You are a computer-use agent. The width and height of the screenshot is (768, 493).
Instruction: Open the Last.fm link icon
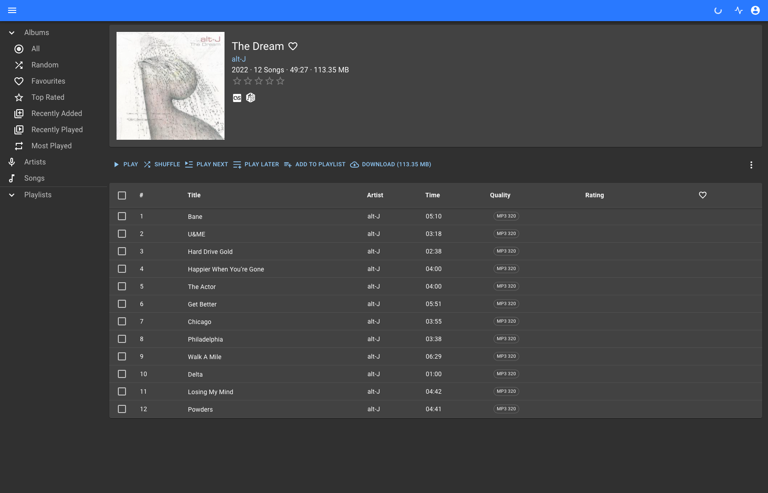click(x=237, y=98)
